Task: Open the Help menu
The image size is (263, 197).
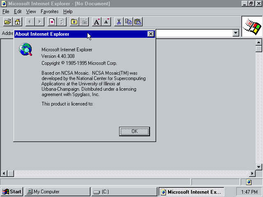Action: click(x=68, y=11)
